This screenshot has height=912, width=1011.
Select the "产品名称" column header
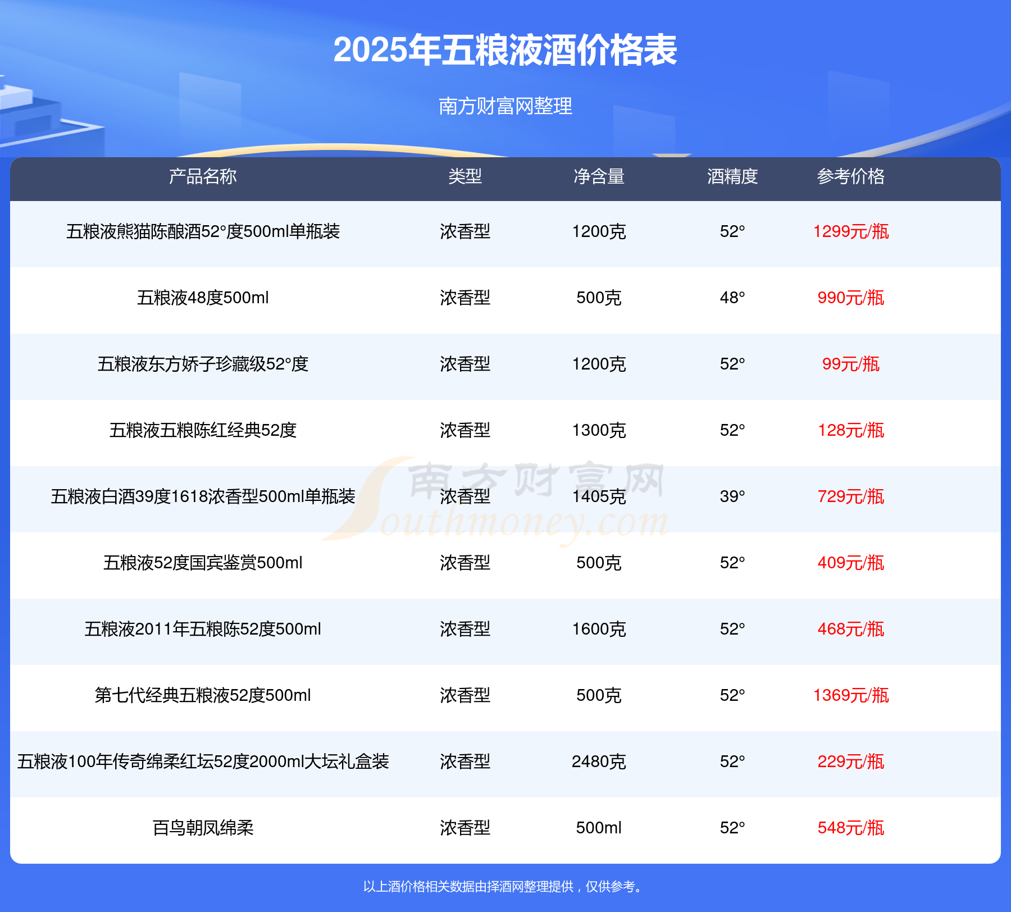coord(203,176)
